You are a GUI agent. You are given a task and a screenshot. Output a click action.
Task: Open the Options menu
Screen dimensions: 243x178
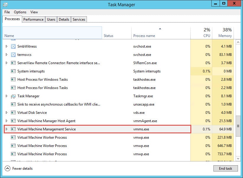20,12
